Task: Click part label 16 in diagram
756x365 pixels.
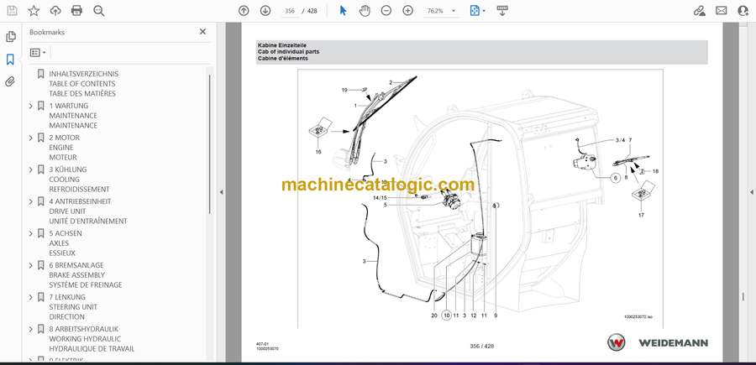Action: pos(318,152)
